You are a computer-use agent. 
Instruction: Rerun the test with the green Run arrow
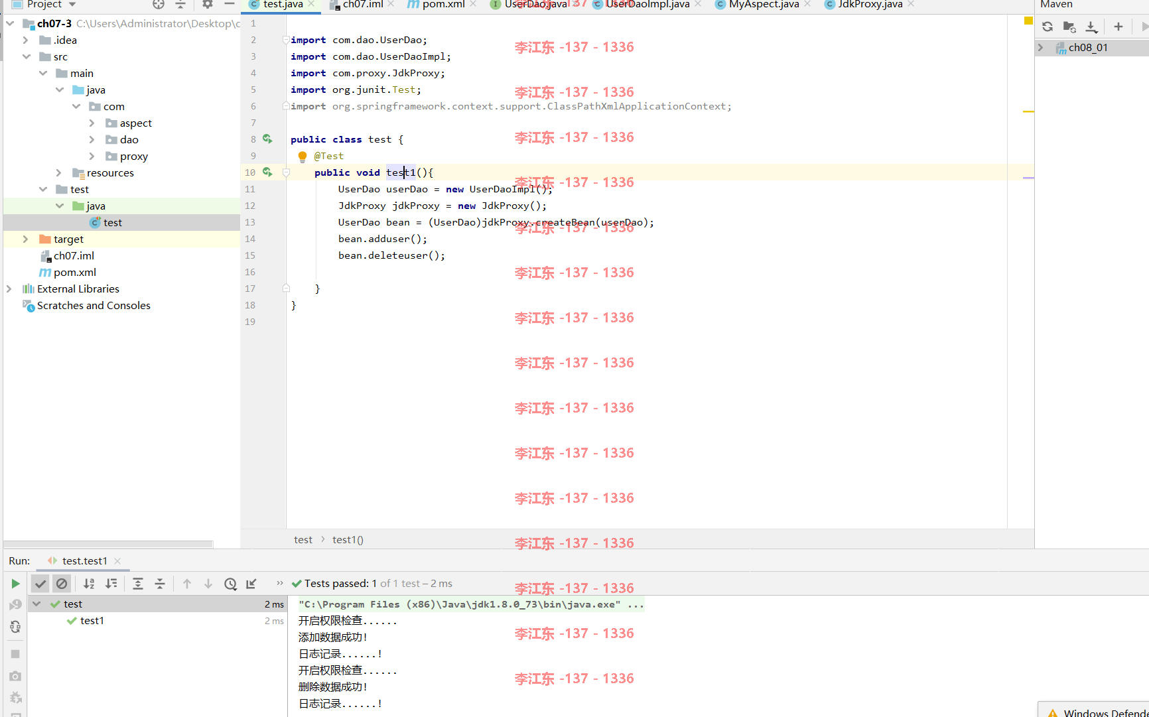[x=15, y=584]
